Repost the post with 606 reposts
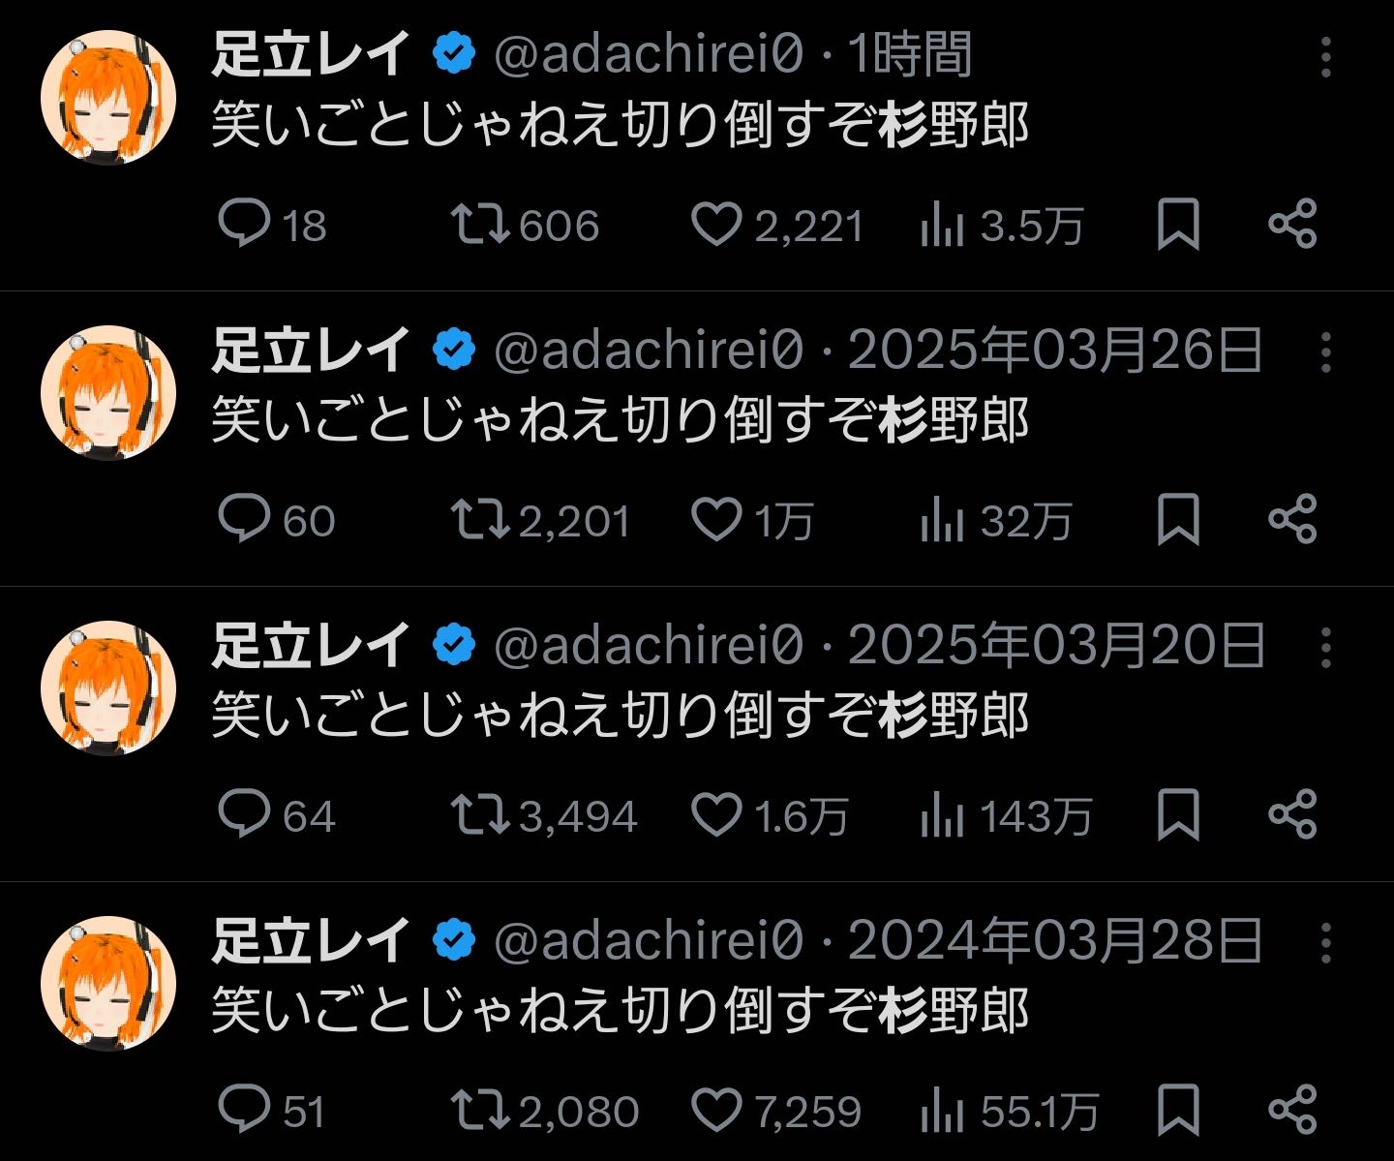The image size is (1394, 1161). pos(480,224)
